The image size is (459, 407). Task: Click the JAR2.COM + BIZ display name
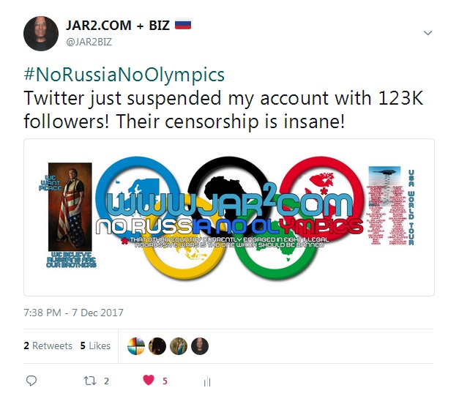[118, 25]
